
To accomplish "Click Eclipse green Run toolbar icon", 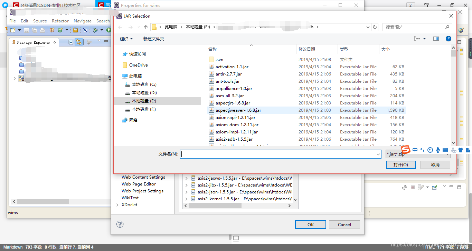I will (x=108, y=30).
